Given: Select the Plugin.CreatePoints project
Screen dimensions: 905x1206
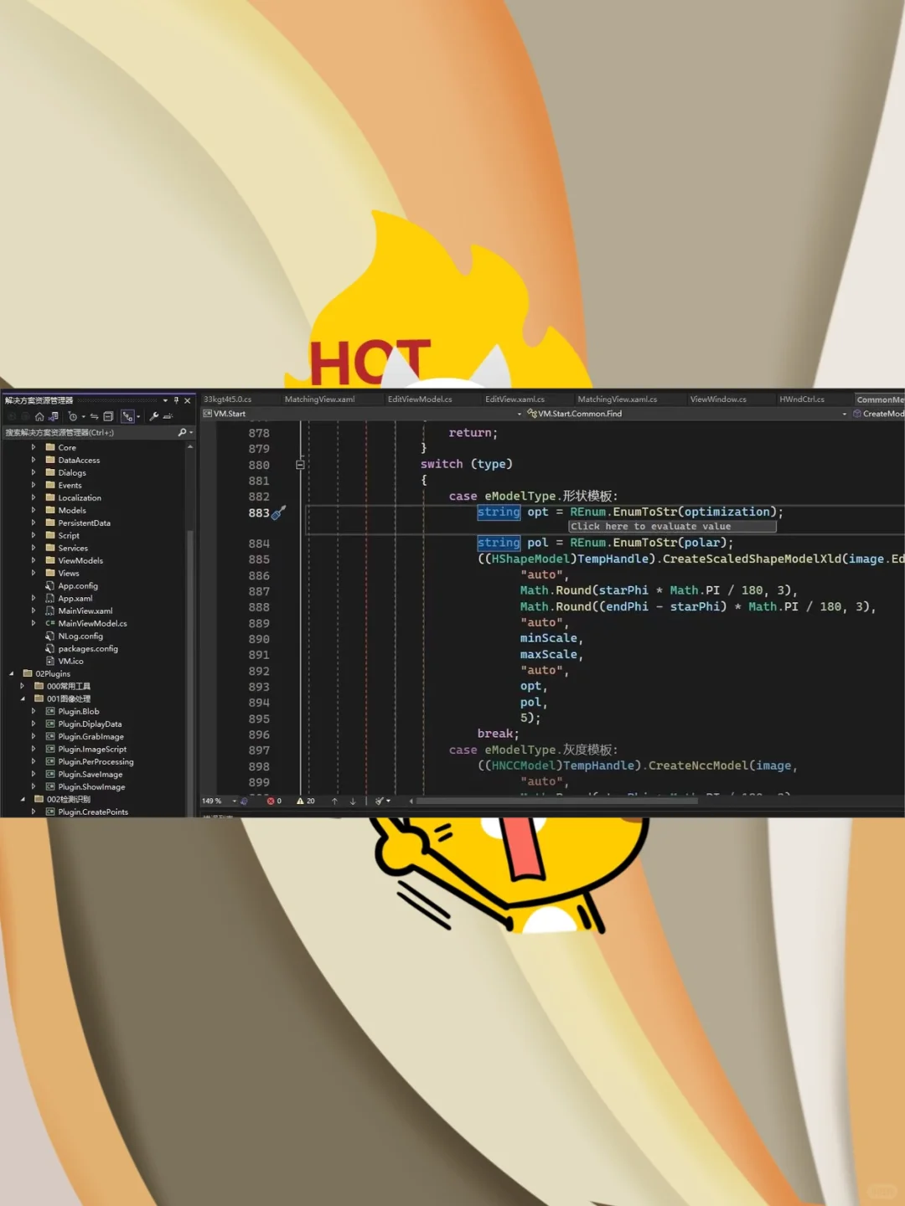Looking at the screenshot, I should click(x=93, y=812).
